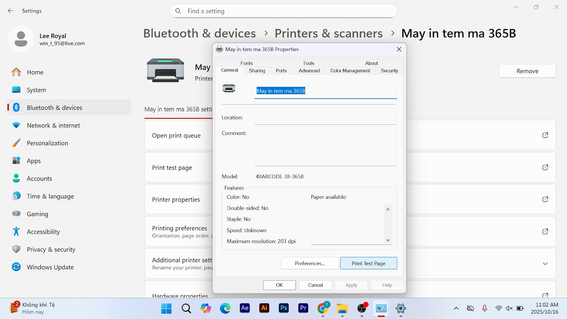Click the Accessibility sidebar icon
The image size is (567, 319).
tap(16, 232)
